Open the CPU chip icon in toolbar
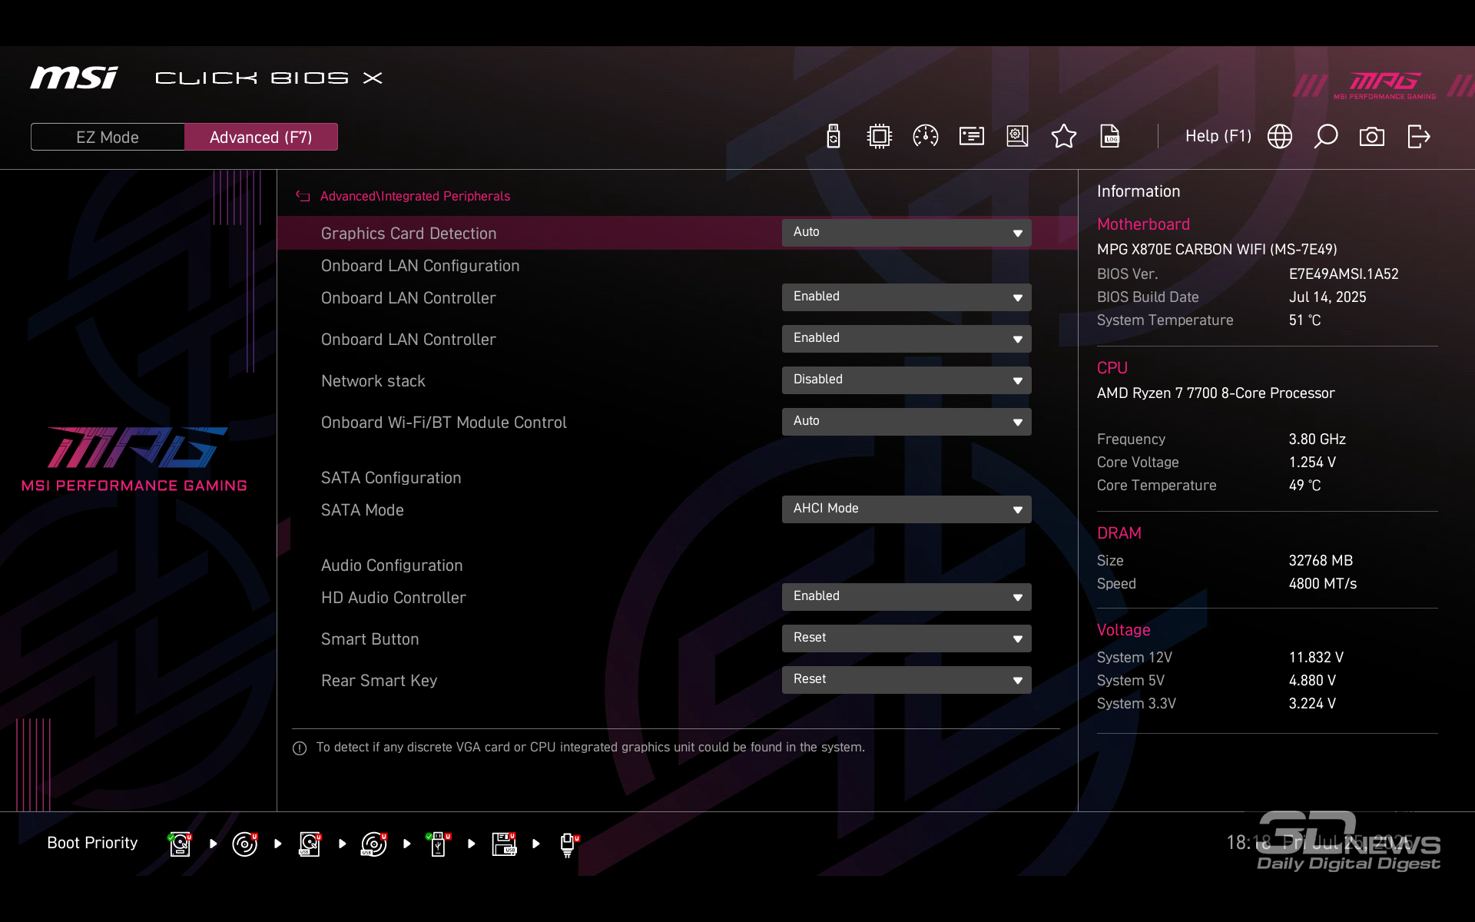The width and height of the screenshot is (1475, 922). pos(879,137)
